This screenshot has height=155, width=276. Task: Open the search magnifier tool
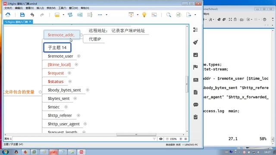pyautogui.click(x=169, y=15)
